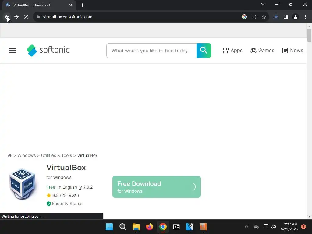Open the Windows breadcrumb link
This screenshot has height=234, width=312.
[x=27, y=155]
